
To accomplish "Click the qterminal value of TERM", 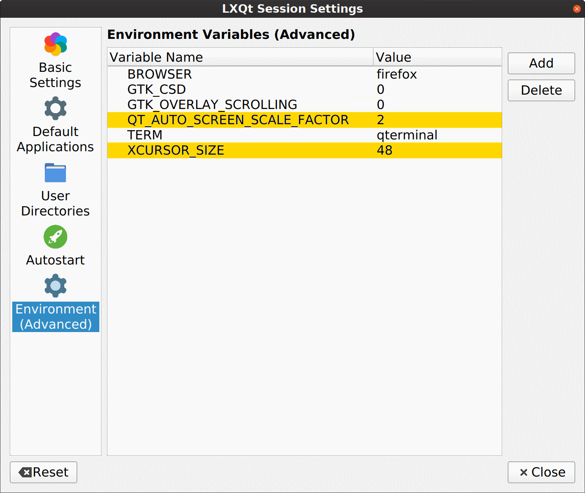I will (x=407, y=135).
